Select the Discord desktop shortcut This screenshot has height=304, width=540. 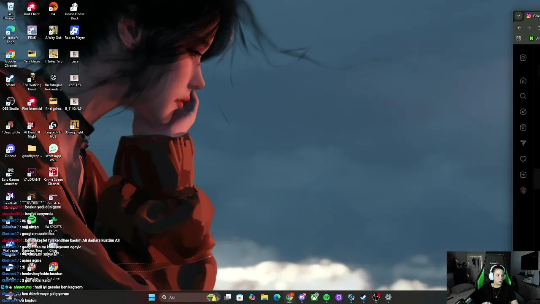coord(11,151)
